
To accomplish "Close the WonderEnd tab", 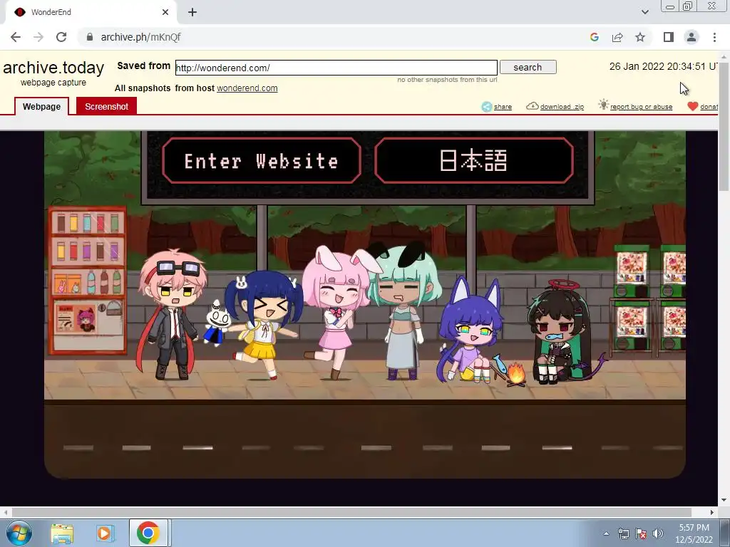I will click(165, 12).
